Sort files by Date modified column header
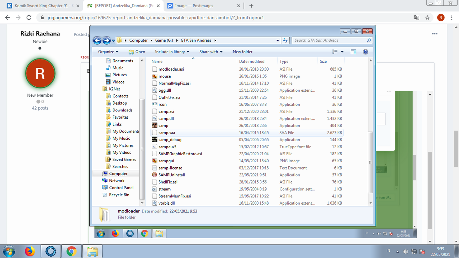459x258 pixels. click(257, 61)
